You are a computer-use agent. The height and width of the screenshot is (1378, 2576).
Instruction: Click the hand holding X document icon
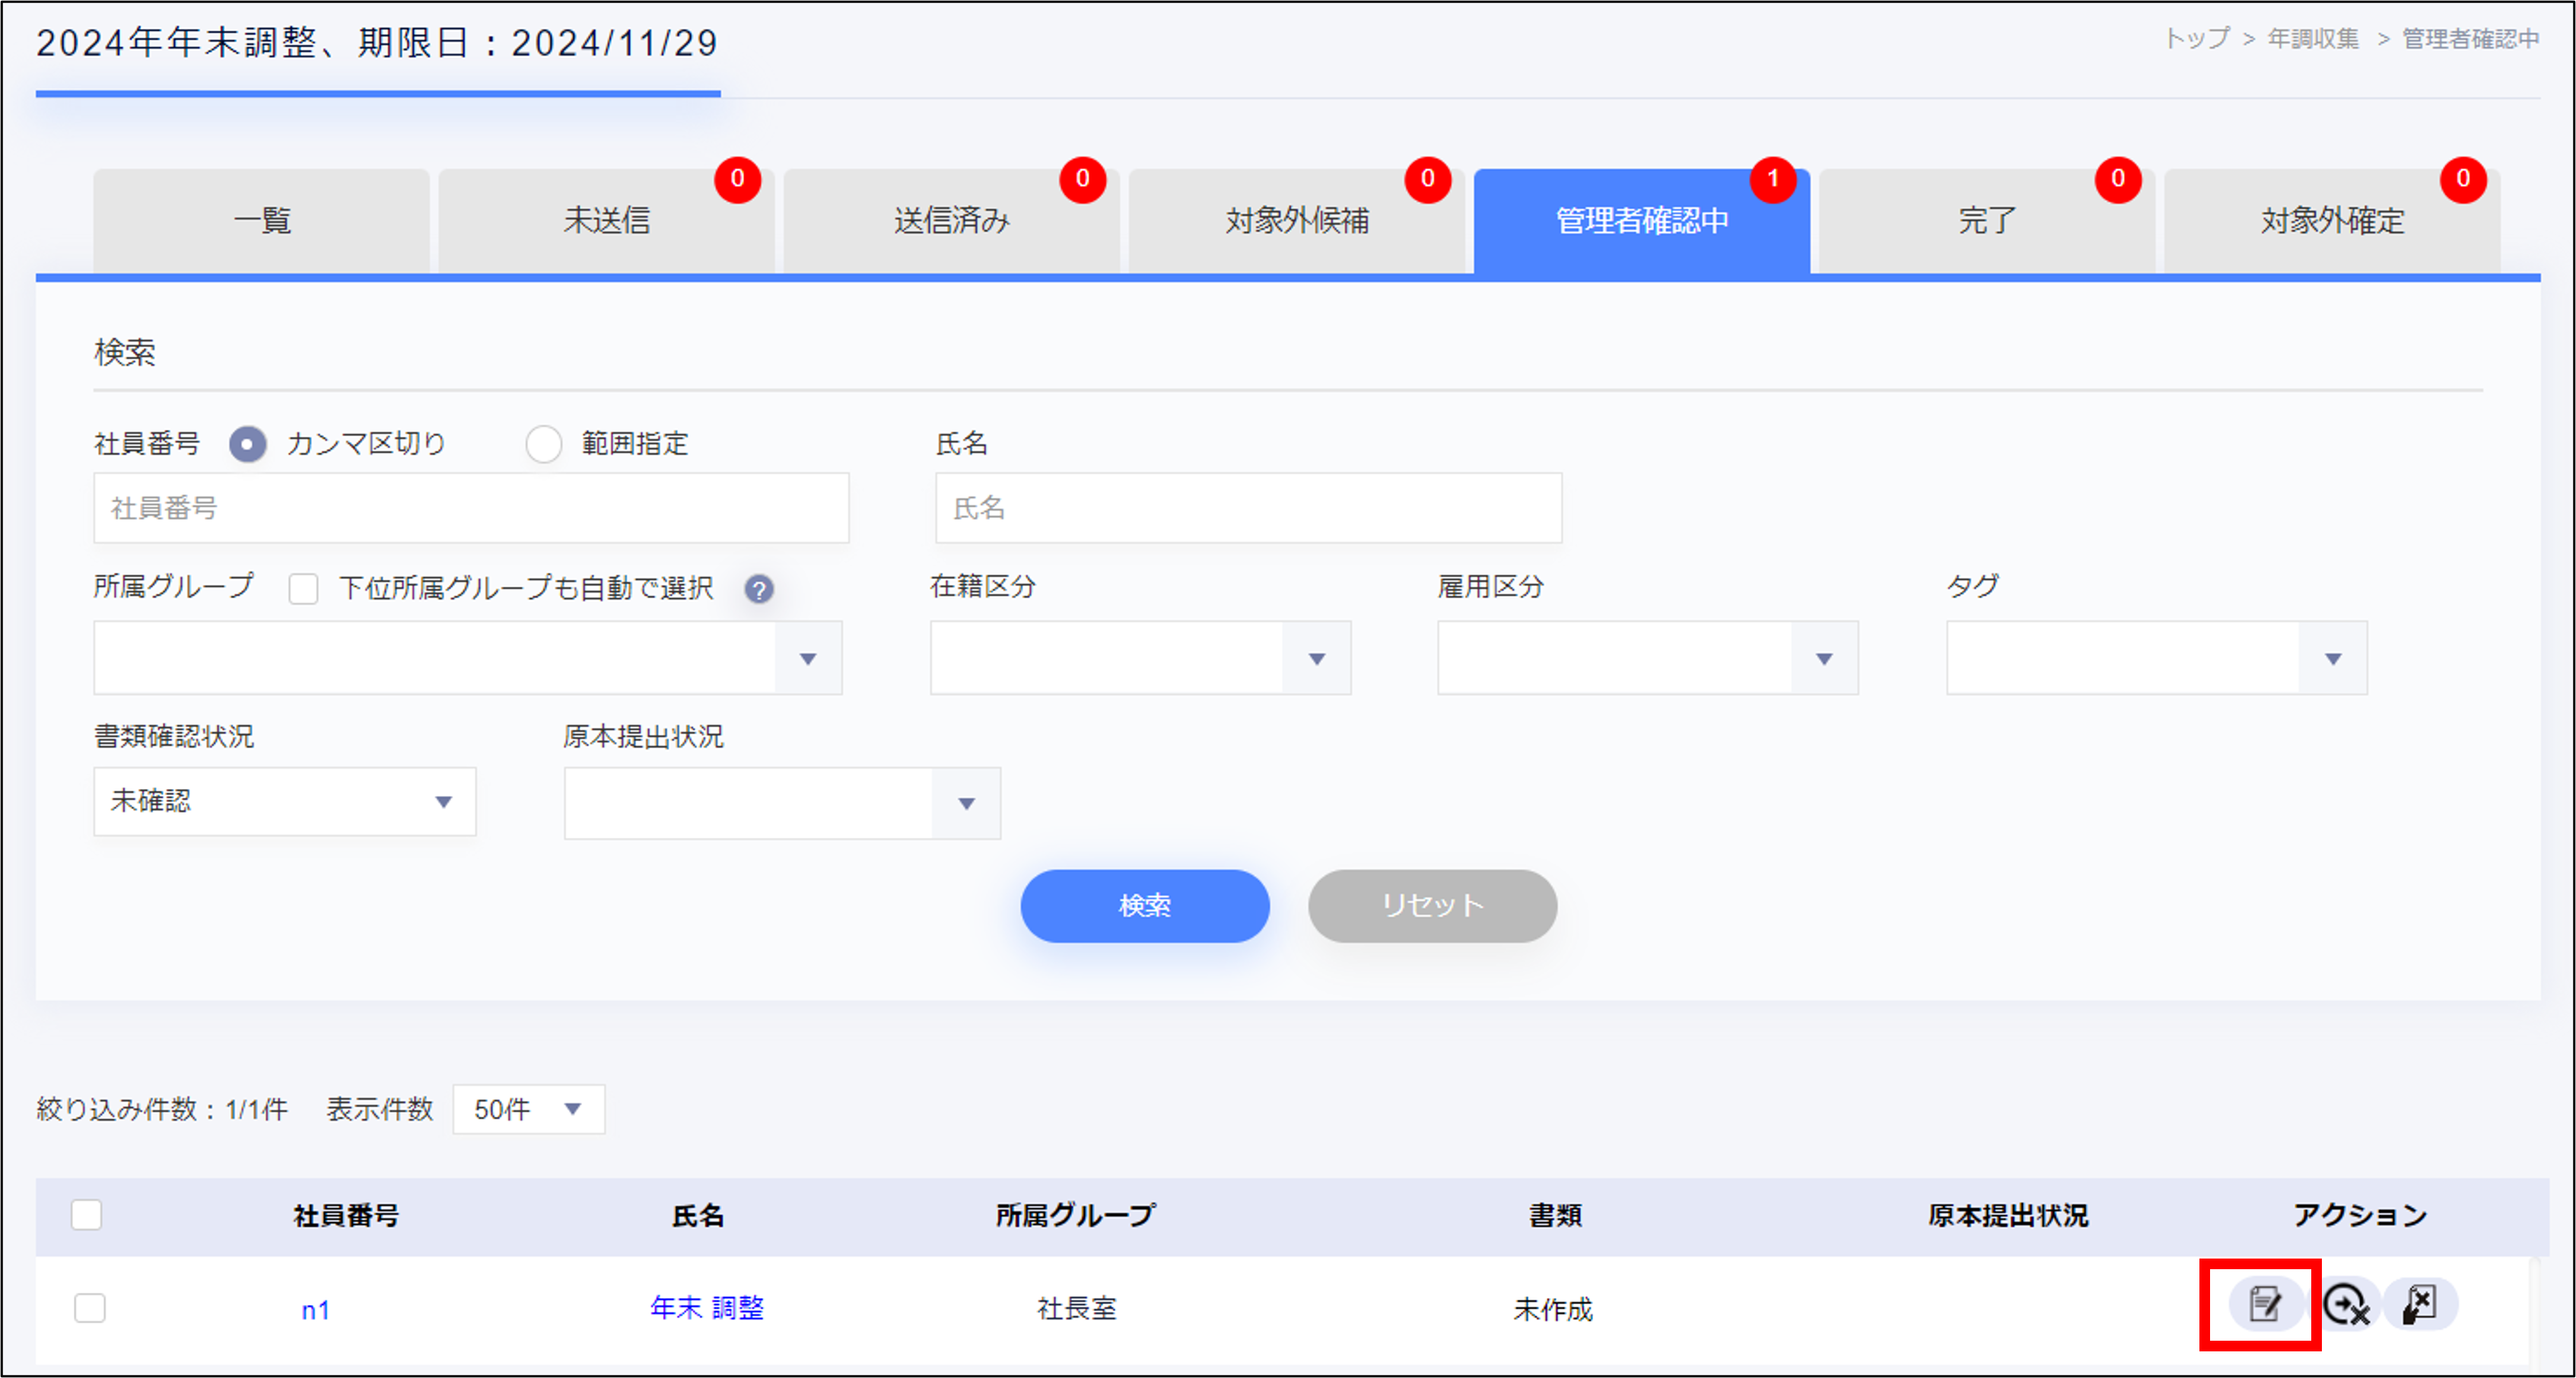pyautogui.click(x=2419, y=1304)
